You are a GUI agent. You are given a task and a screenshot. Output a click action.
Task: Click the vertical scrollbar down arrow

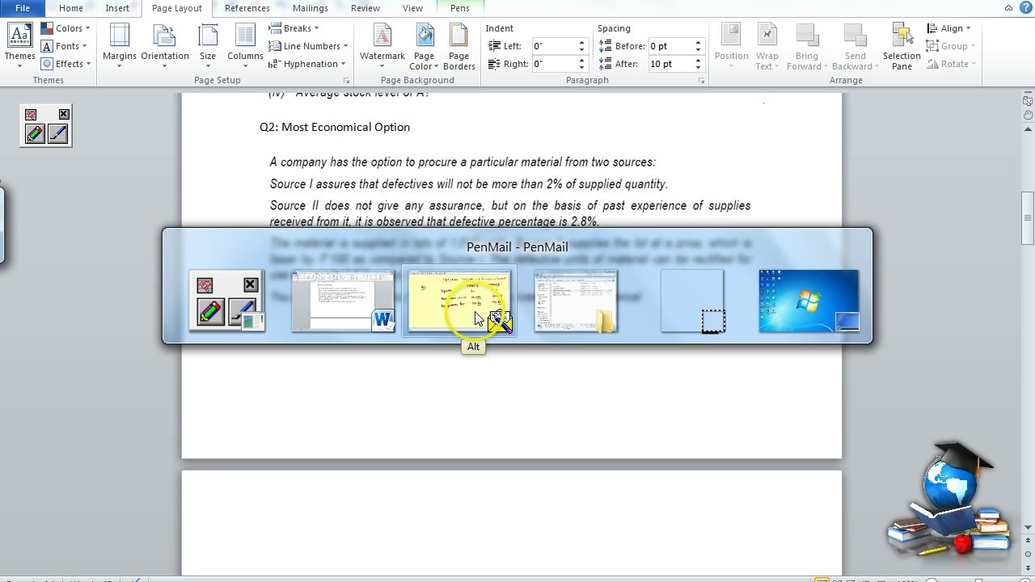coord(1028,529)
